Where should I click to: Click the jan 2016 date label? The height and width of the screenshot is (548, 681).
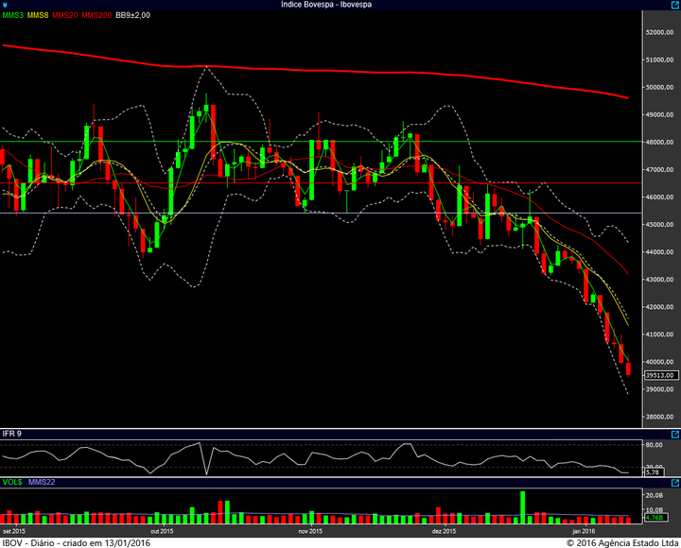pos(584,531)
